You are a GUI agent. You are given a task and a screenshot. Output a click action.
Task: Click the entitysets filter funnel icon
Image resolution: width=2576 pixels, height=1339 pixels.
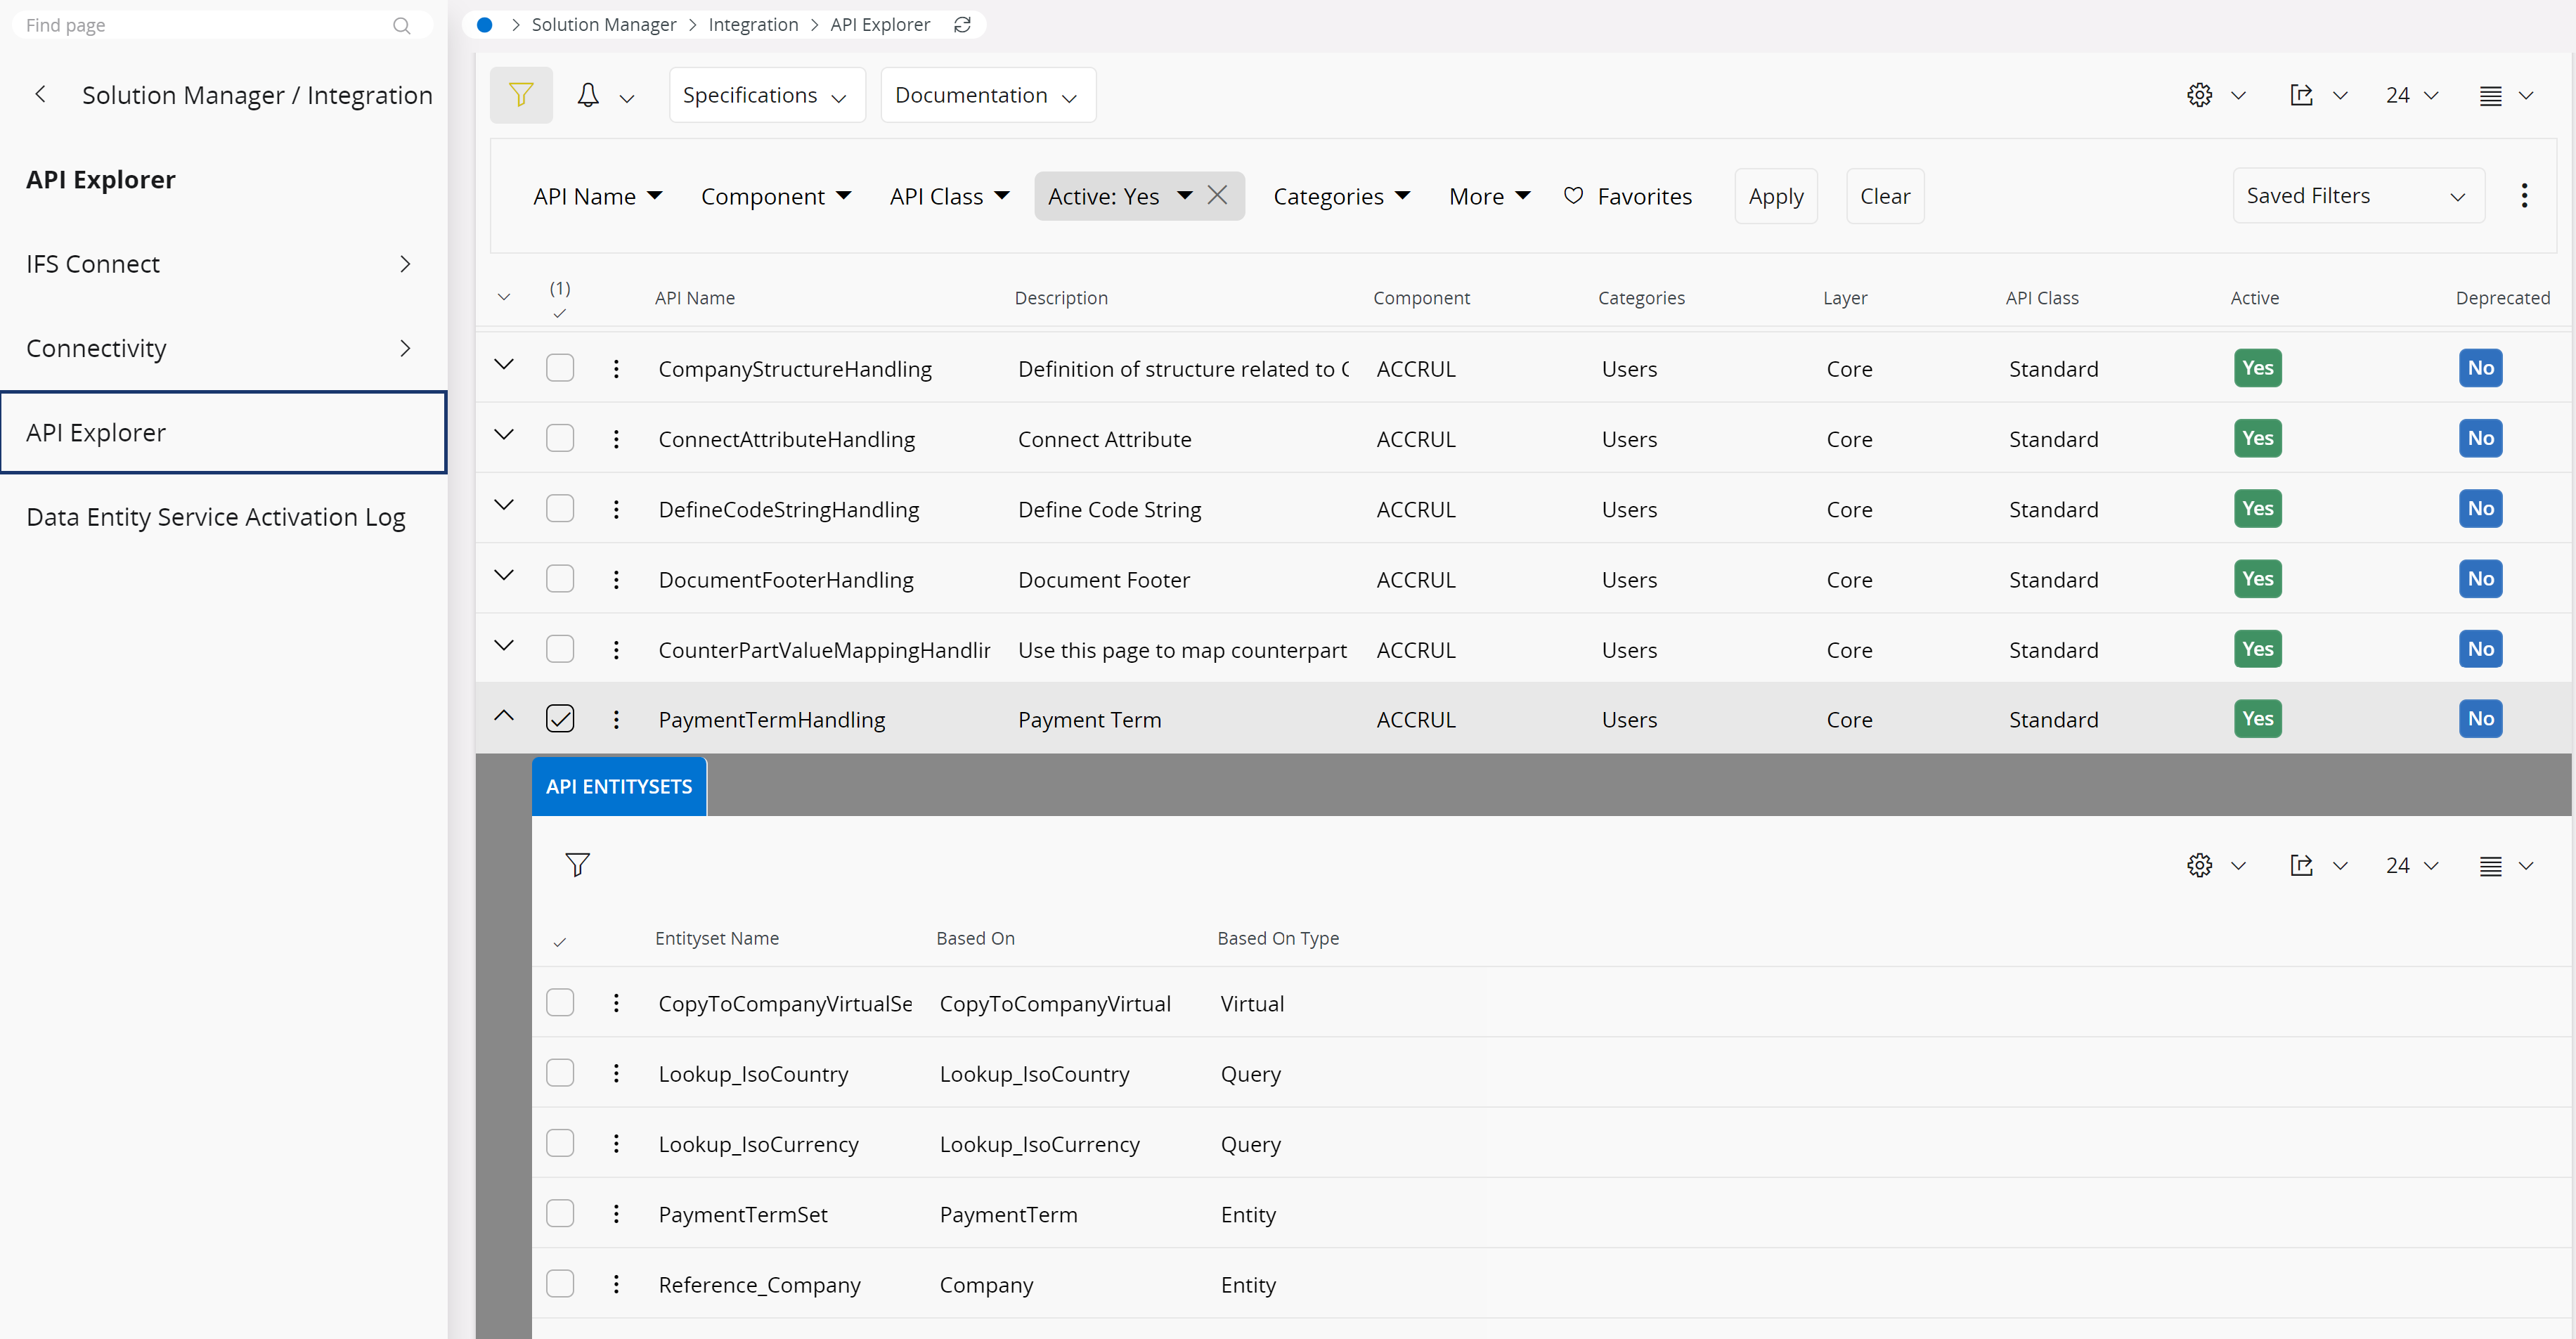577,864
